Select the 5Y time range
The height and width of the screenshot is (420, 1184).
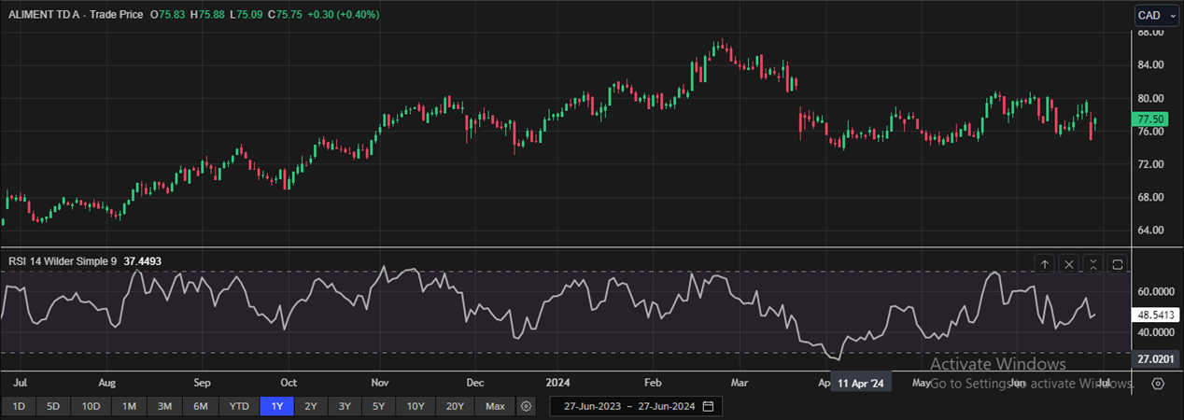(378, 406)
